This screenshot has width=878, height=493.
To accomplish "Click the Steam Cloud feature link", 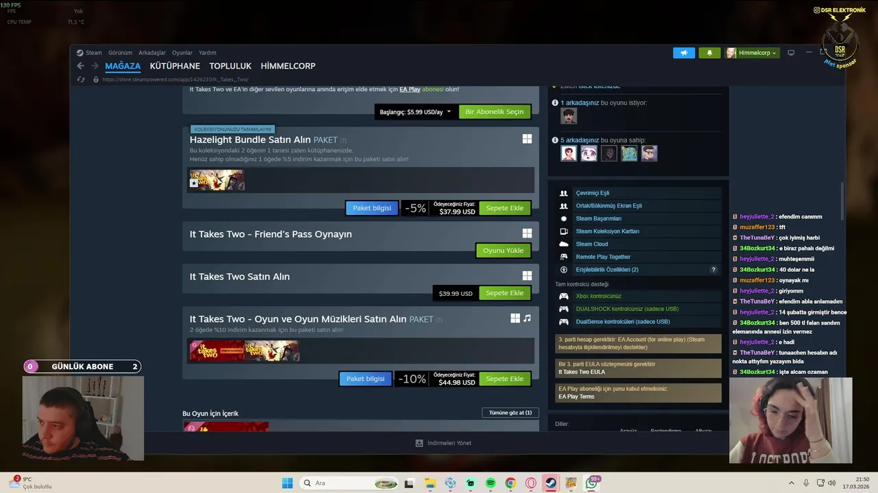I will pyautogui.click(x=592, y=244).
